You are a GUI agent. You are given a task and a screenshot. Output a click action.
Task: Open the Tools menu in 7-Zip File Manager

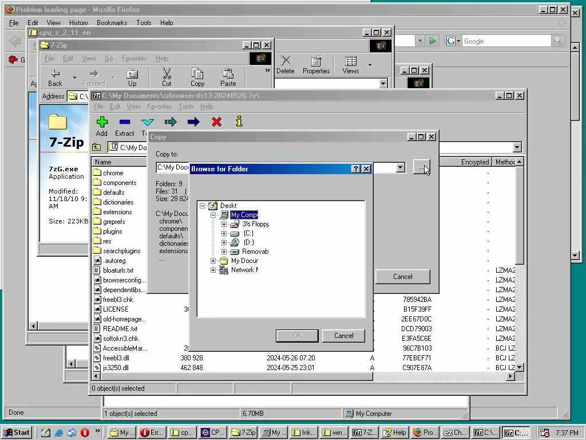[x=186, y=107]
